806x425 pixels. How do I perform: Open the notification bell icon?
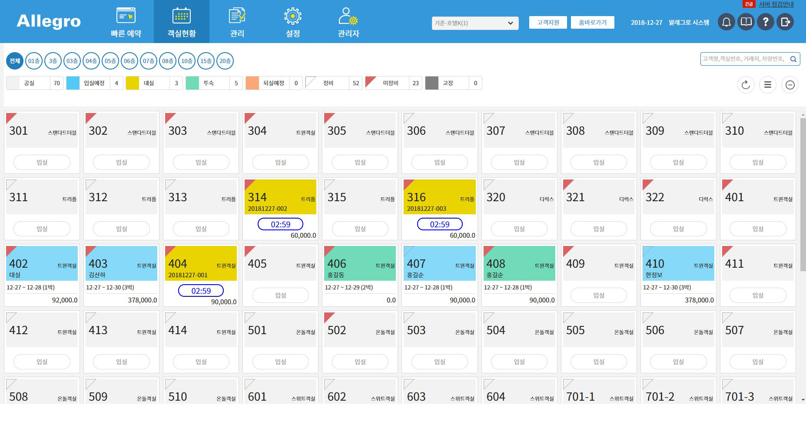726,22
